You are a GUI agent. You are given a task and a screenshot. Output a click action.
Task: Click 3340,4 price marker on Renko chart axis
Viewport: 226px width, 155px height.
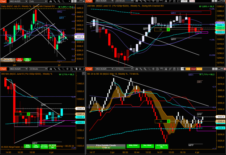click(221, 121)
